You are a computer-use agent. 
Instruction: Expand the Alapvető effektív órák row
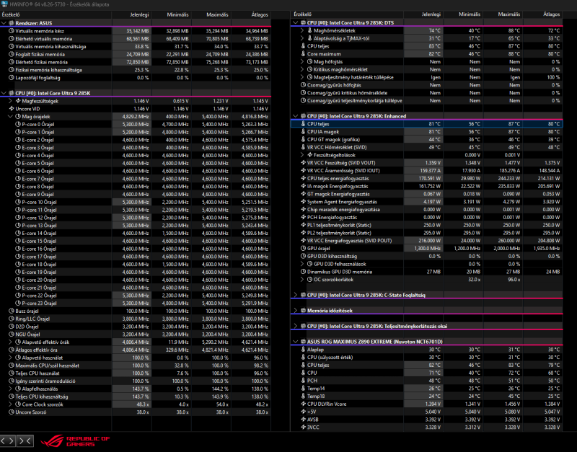[10, 342]
